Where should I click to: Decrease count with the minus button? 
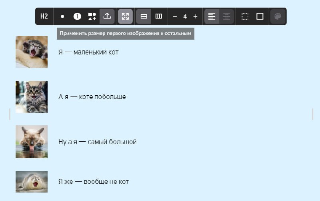(175, 16)
